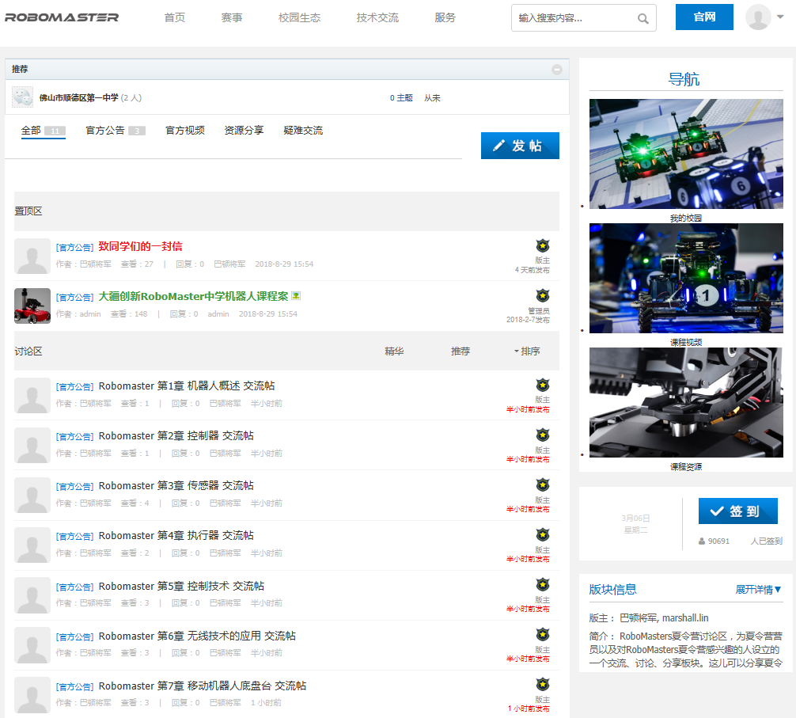Click author 巴顿将军 on 第3章 传感器 post
796x718 pixels.
(96, 503)
